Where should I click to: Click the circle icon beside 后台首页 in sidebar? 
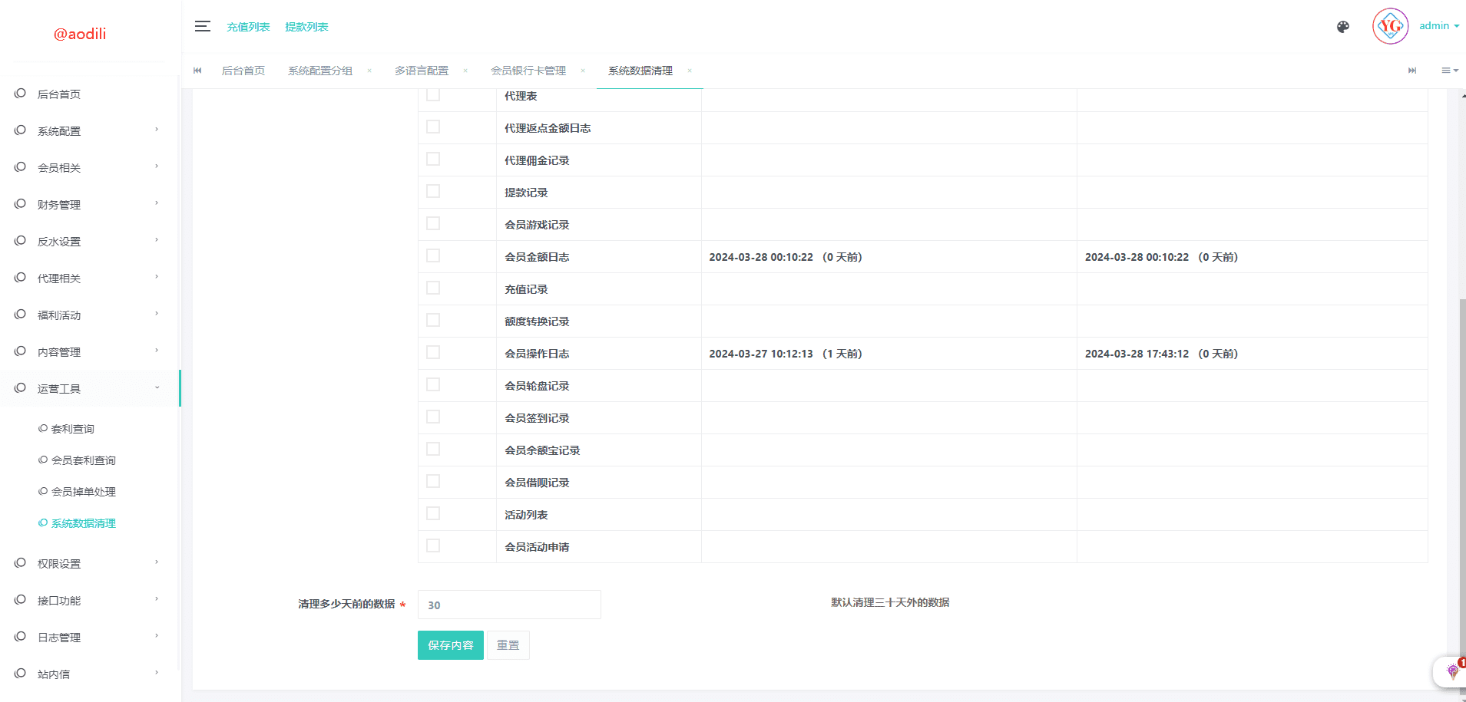(x=20, y=94)
